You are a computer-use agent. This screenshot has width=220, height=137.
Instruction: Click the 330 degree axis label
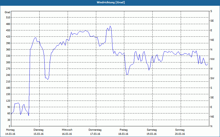click(8, 56)
